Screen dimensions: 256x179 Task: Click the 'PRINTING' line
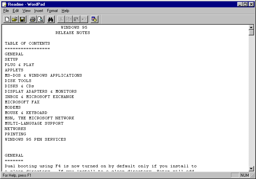[x=15, y=134]
